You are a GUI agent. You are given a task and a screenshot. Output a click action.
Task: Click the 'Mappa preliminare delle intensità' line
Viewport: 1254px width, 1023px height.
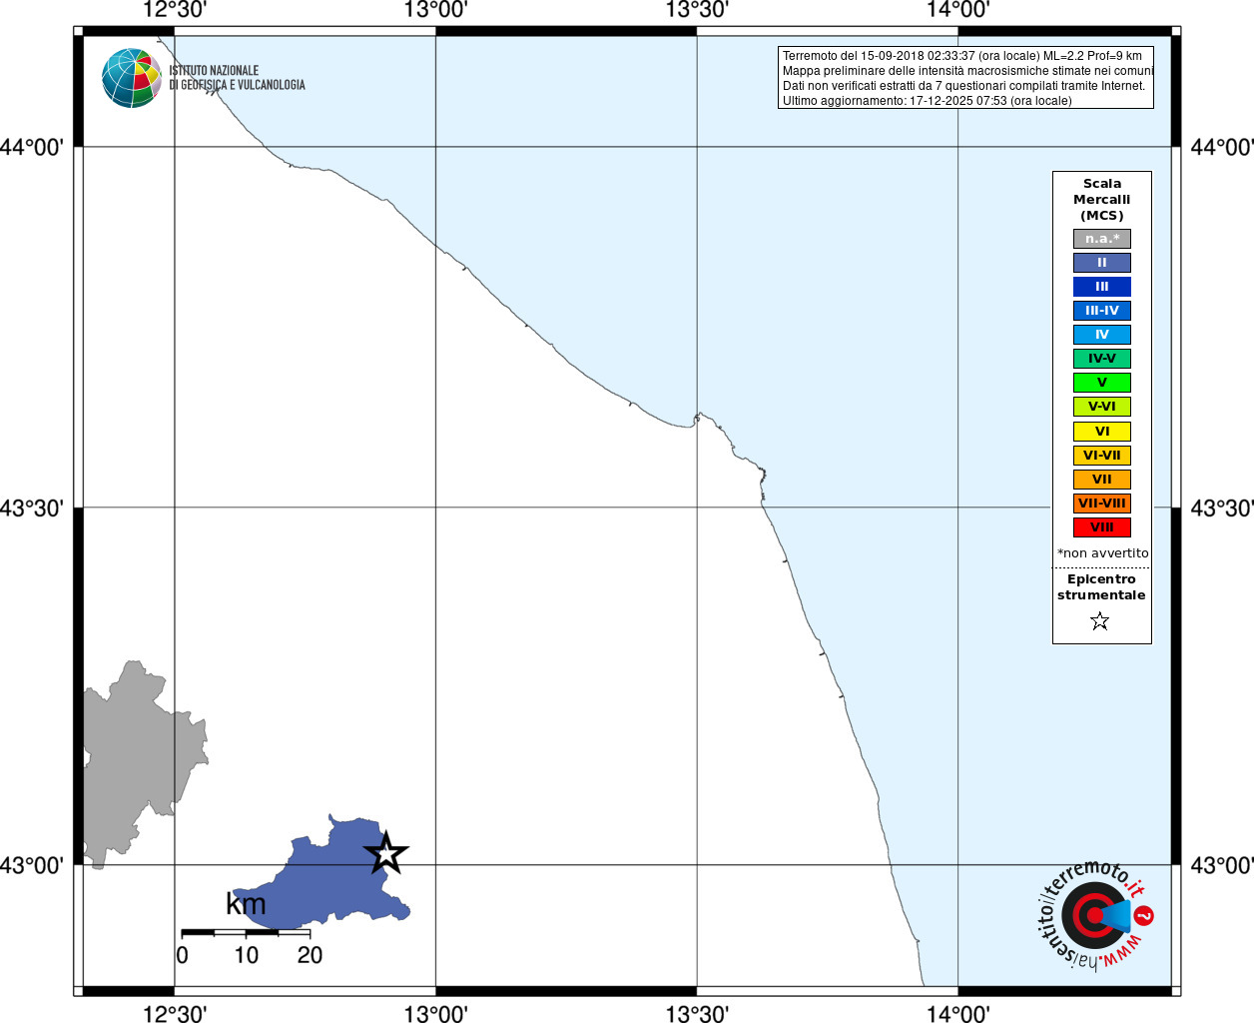(x=967, y=71)
